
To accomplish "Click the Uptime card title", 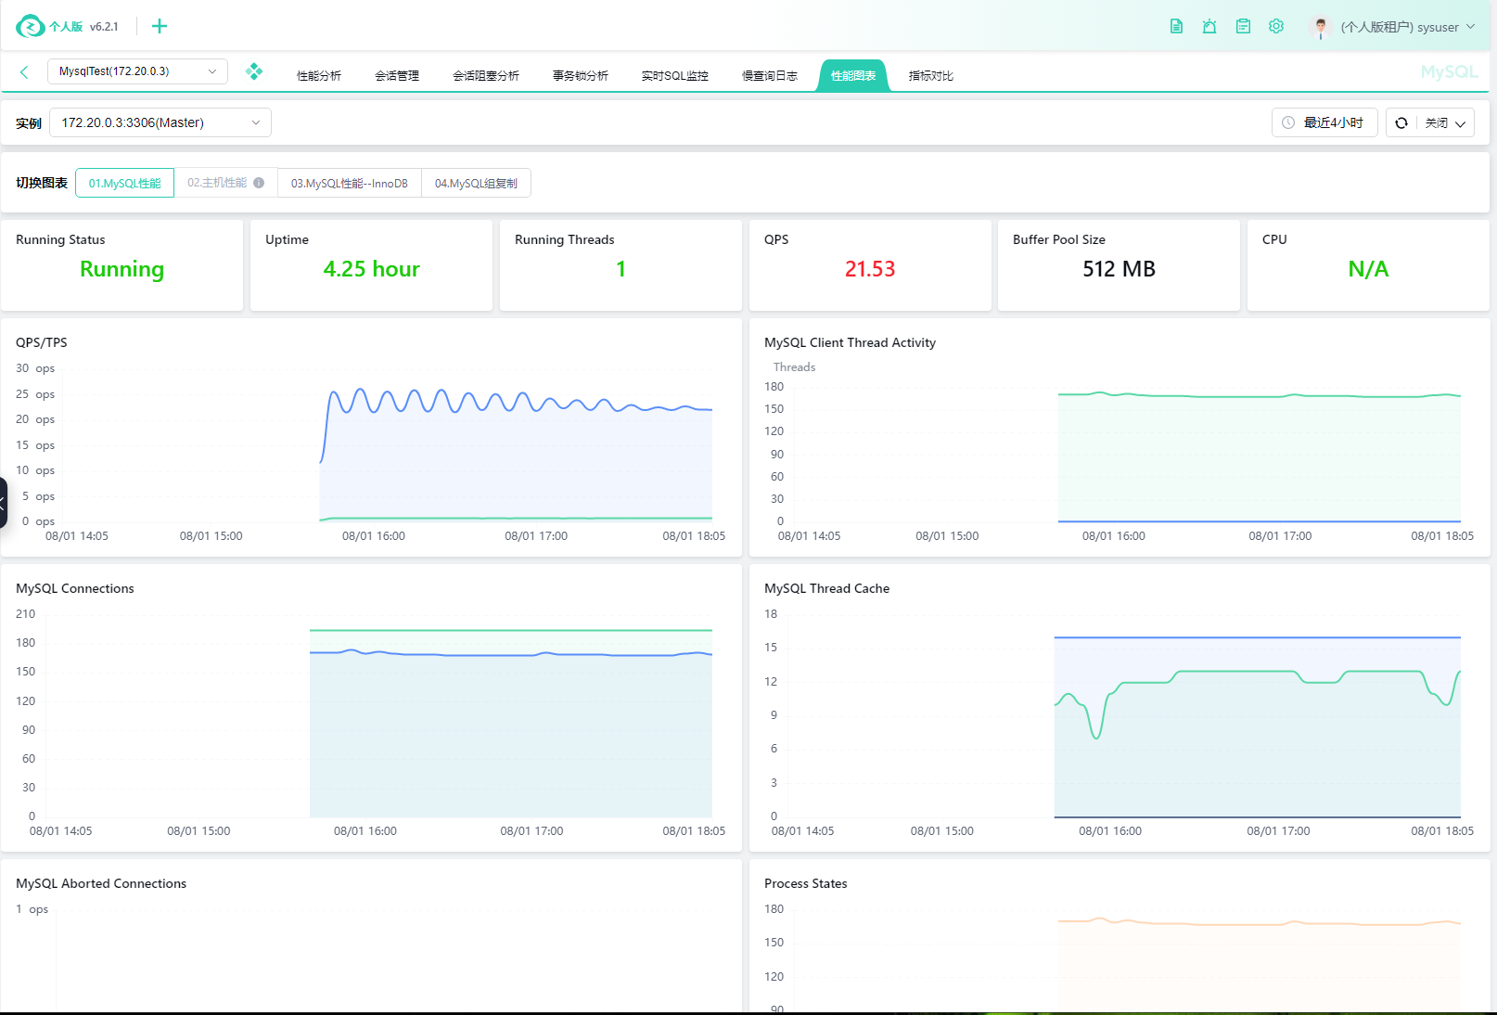I will 287,239.
